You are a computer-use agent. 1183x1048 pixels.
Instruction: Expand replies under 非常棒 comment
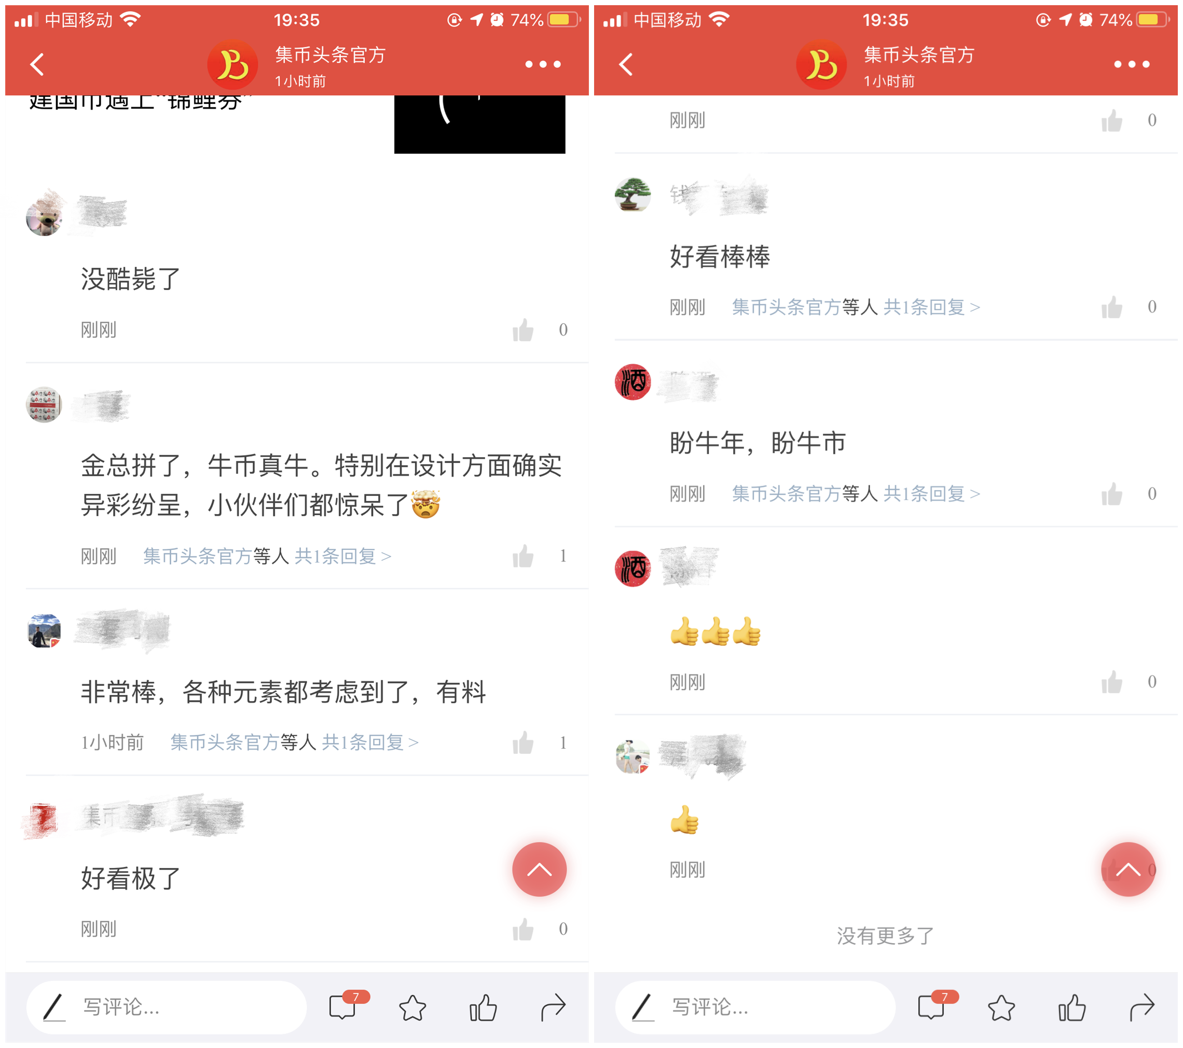click(370, 742)
